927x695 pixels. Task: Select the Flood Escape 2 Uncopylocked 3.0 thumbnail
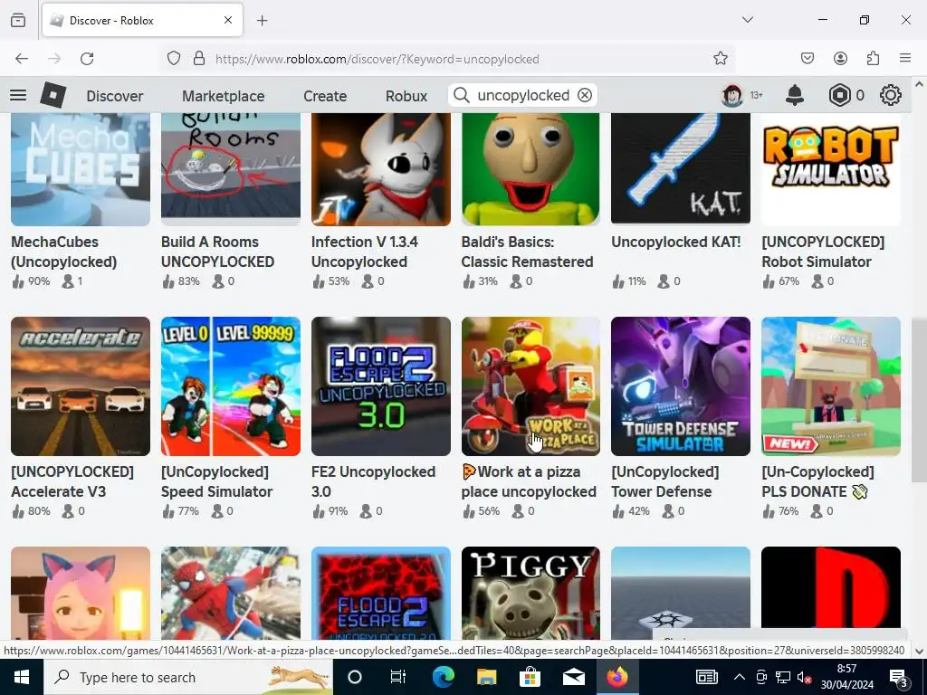point(381,386)
